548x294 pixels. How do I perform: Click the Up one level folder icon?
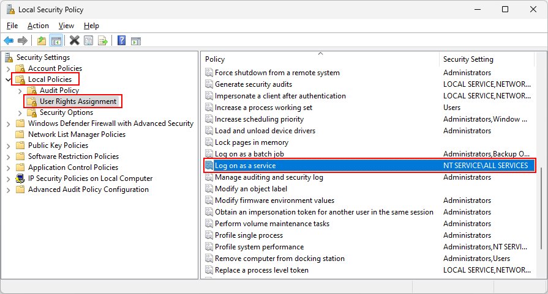42,41
